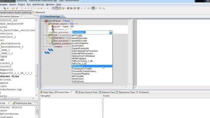Switch to the Resource perspective

39,12
